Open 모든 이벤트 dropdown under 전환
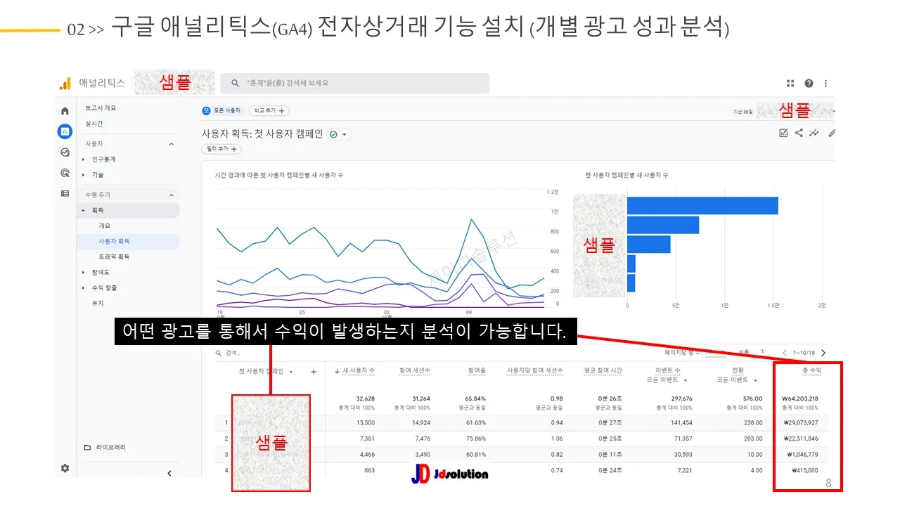 pyautogui.click(x=738, y=380)
